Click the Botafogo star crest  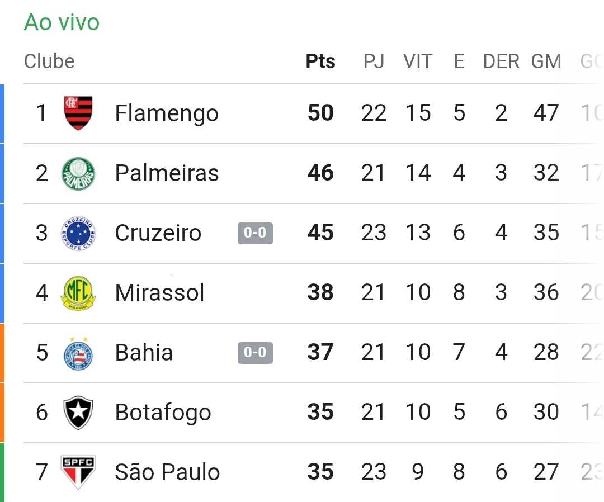point(78,413)
